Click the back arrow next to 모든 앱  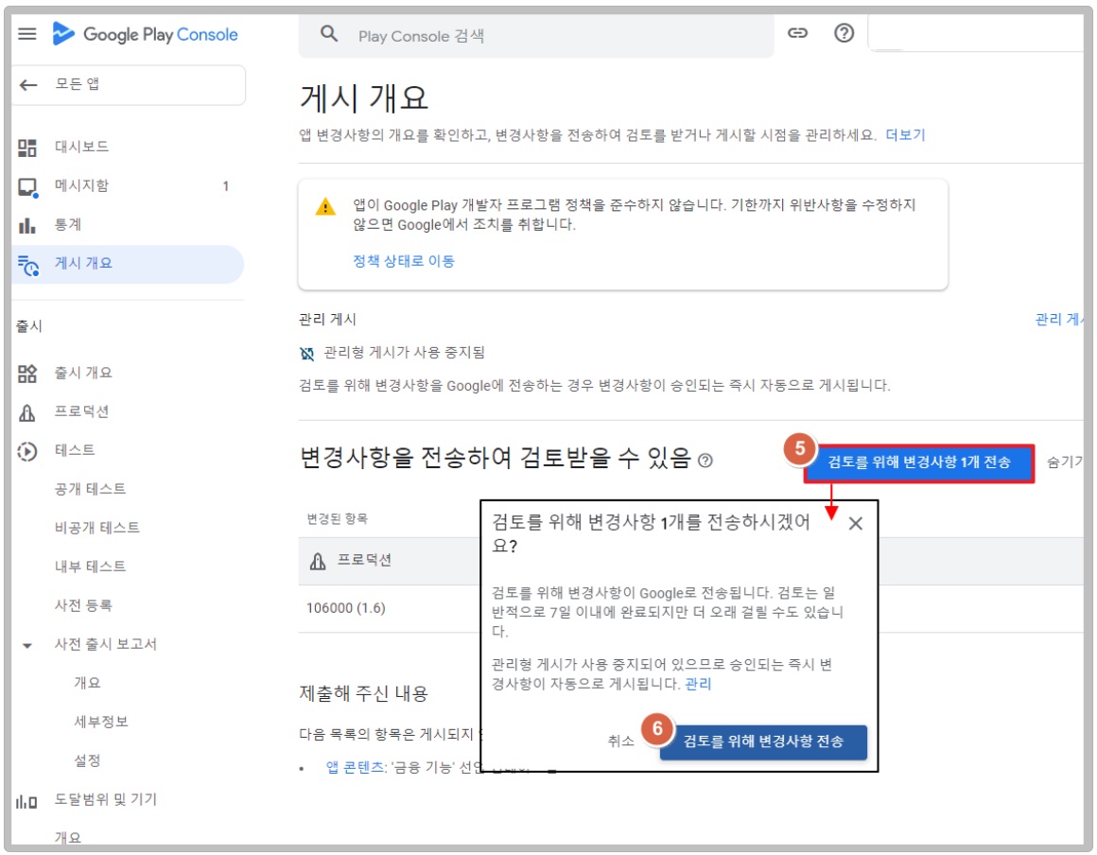[x=28, y=85]
